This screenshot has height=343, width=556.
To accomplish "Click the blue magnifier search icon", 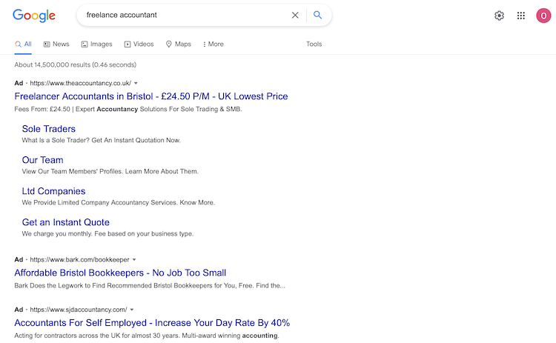I will coord(318,15).
